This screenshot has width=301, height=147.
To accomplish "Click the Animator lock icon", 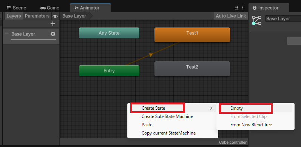I will (x=236, y=8).
